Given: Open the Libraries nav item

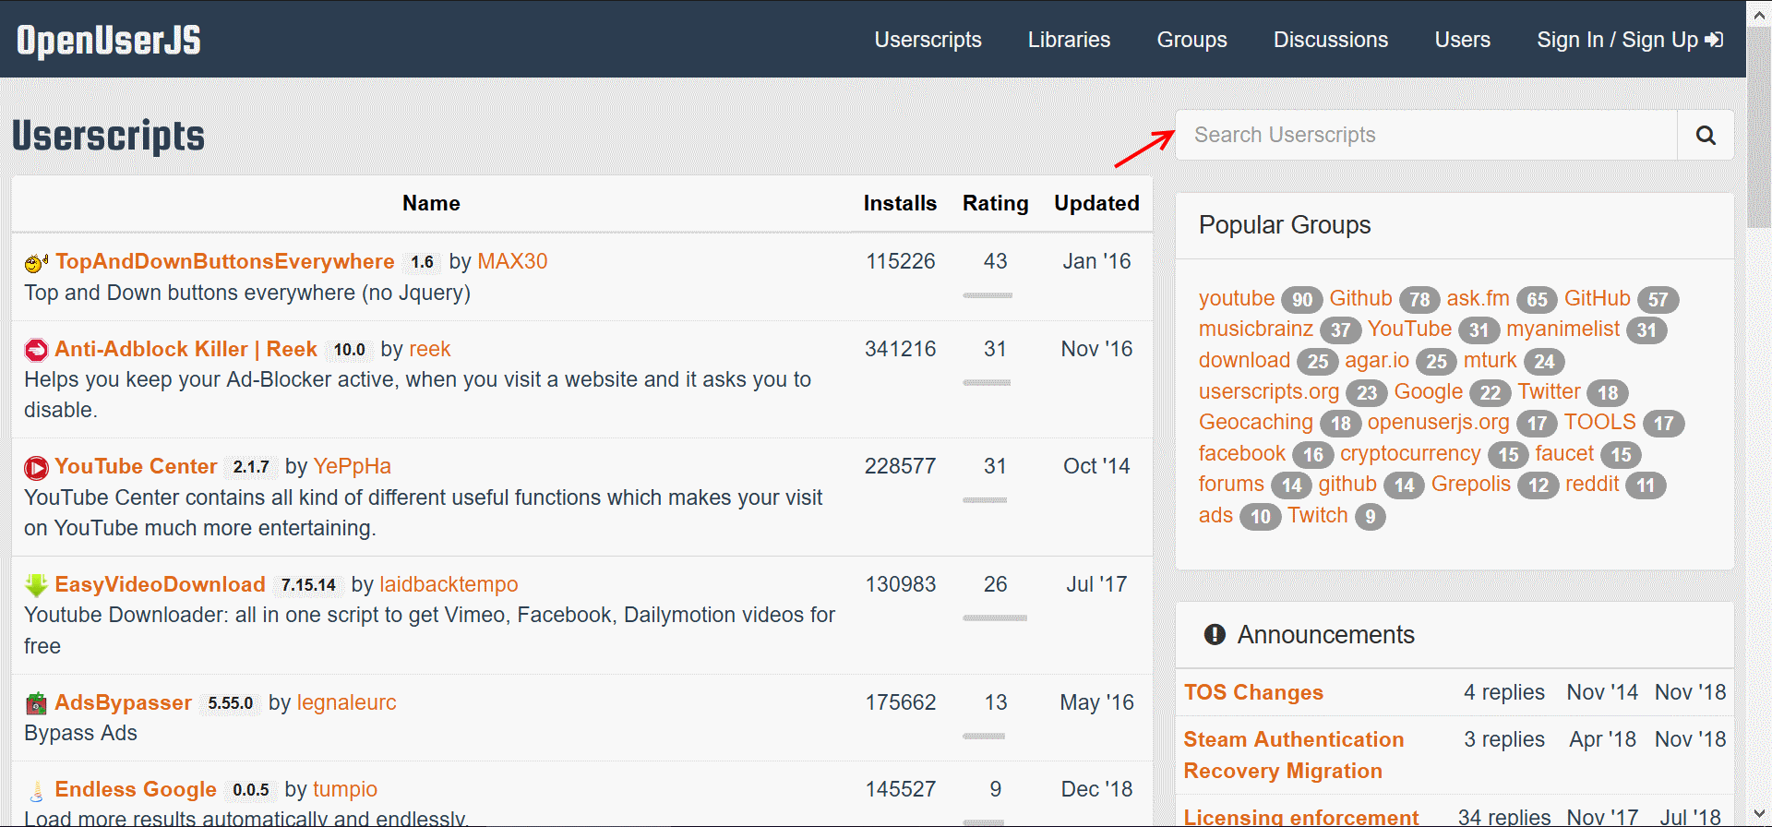Looking at the screenshot, I should (x=1070, y=40).
